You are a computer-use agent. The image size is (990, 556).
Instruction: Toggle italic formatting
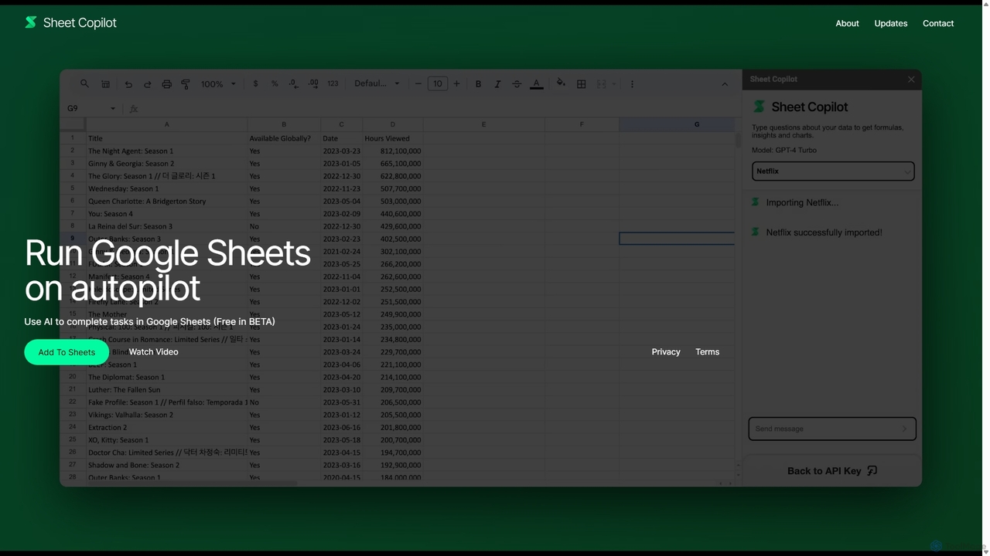[497, 83]
